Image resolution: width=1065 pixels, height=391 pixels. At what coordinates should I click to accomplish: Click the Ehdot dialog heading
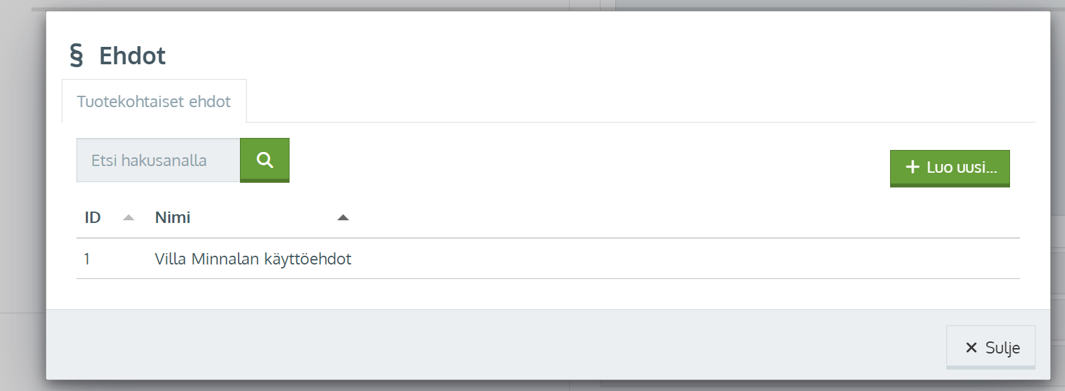tap(132, 56)
